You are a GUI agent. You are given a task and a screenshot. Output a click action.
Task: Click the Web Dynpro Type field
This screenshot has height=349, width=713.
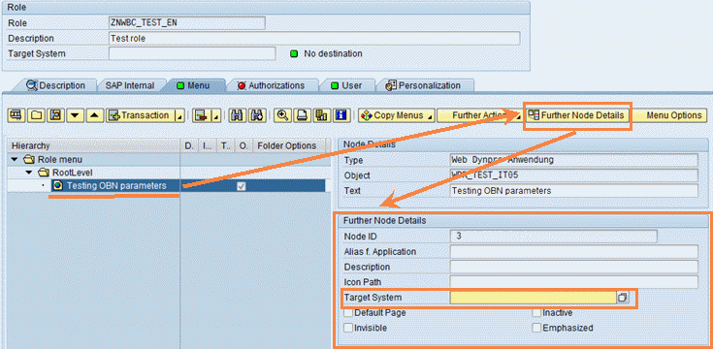[x=573, y=160]
